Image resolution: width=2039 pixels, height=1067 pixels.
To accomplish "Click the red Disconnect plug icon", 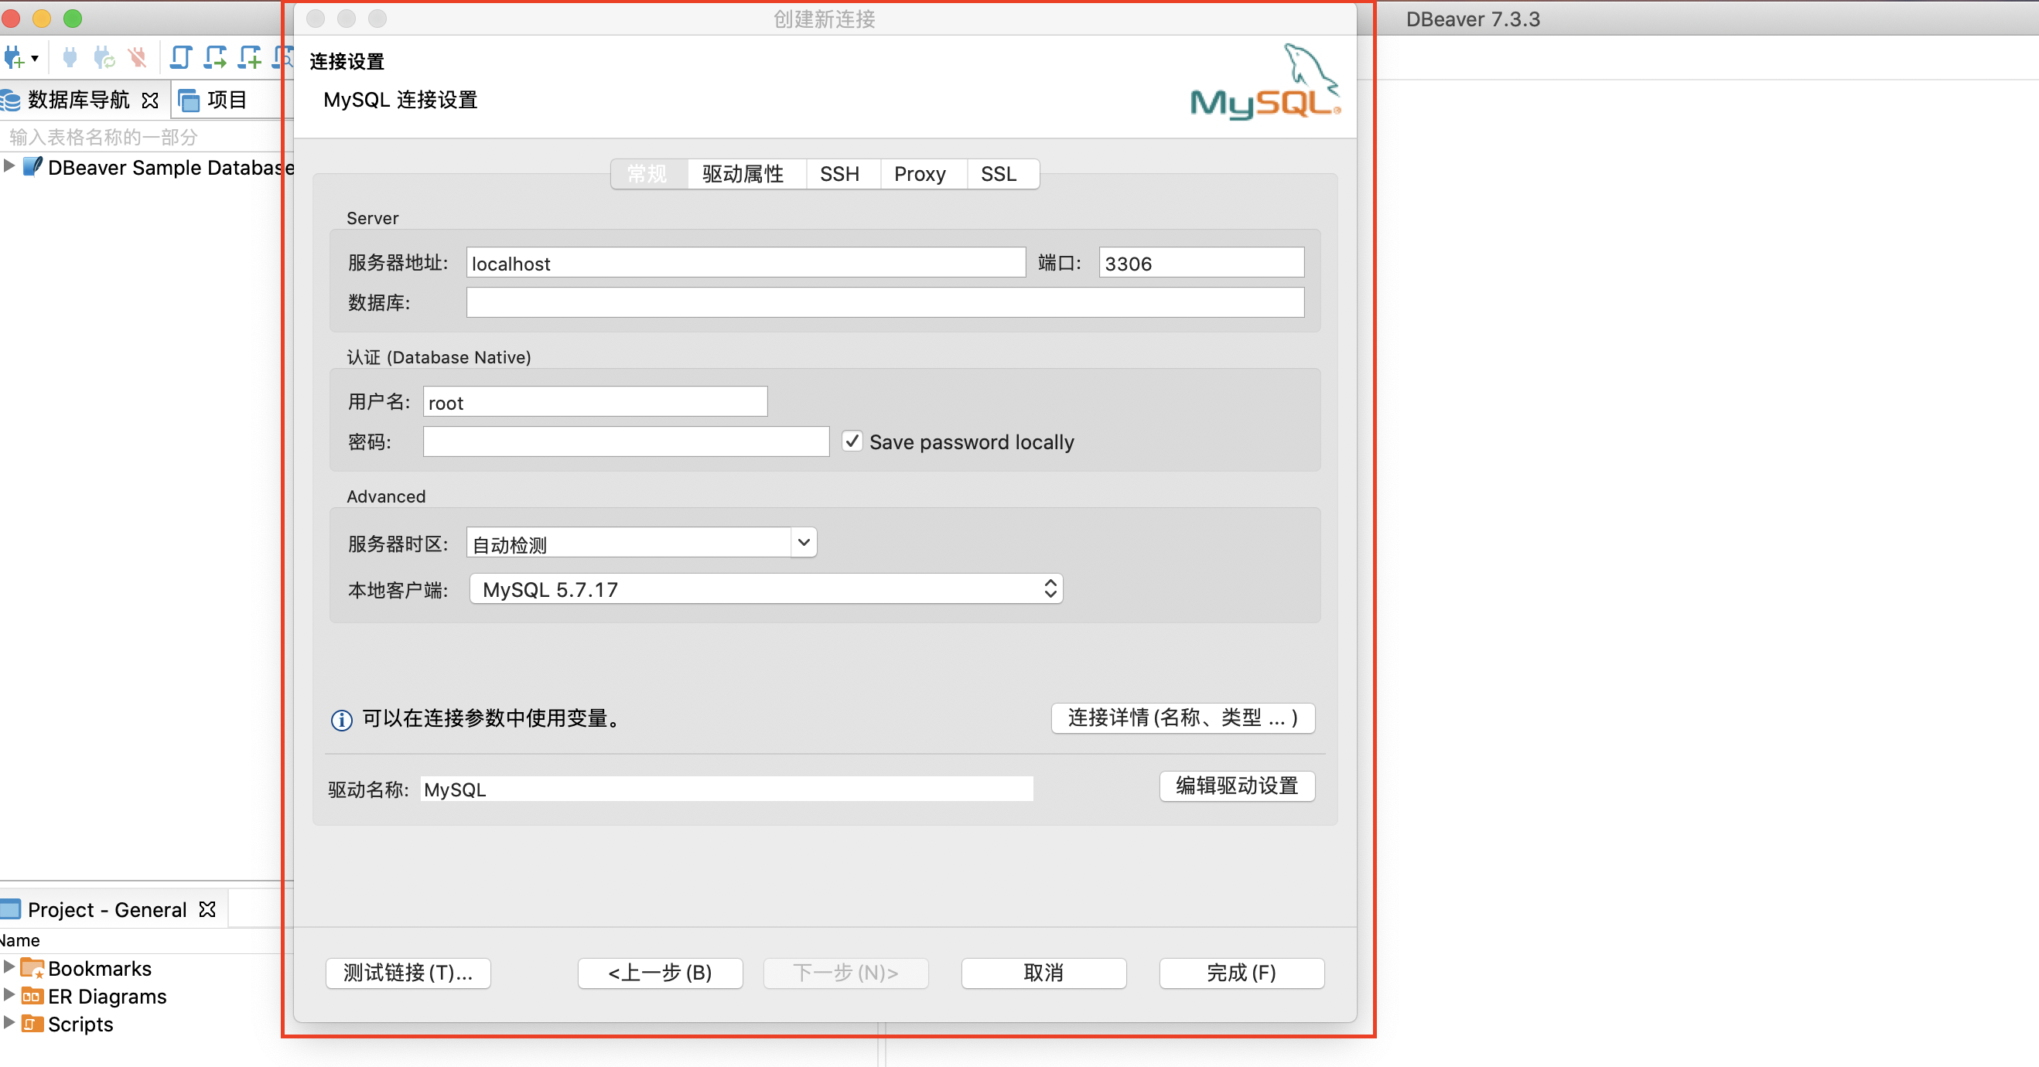I will click(x=138, y=58).
